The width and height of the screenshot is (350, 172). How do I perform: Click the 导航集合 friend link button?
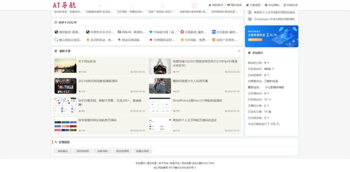click(63, 151)
